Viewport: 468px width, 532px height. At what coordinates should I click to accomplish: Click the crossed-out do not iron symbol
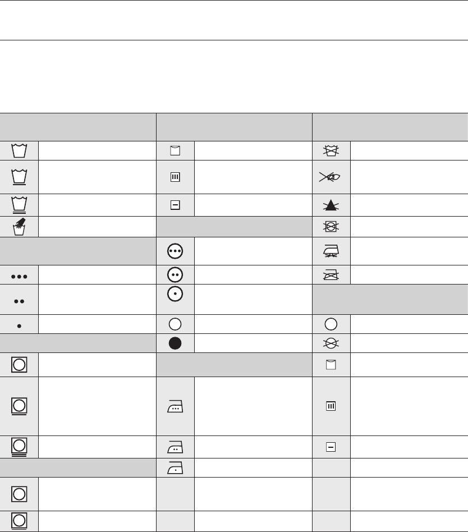click(x=332, y=275)
